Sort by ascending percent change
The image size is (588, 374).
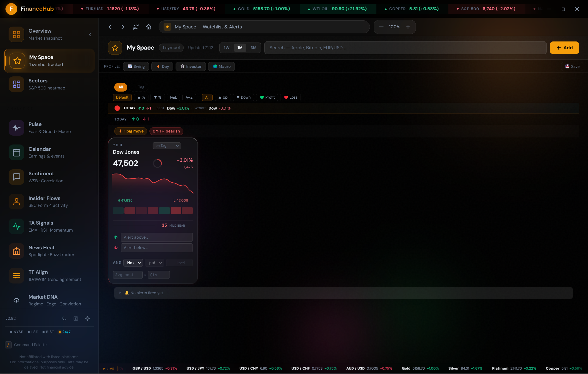(141, 97)
